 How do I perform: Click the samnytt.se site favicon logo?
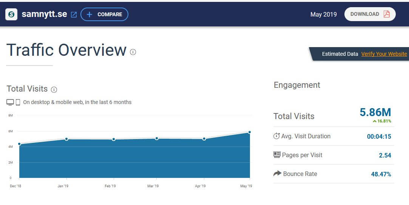coord(11,14)
